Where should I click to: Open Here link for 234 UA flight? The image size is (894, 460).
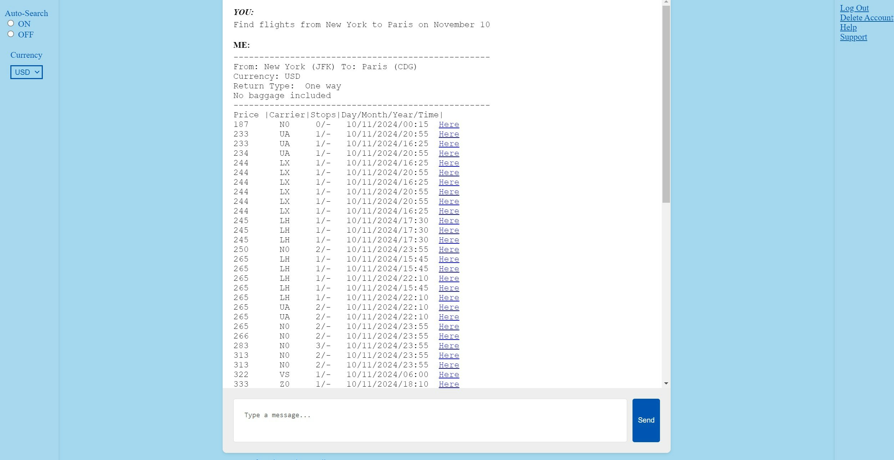click(x=448, y=153)
